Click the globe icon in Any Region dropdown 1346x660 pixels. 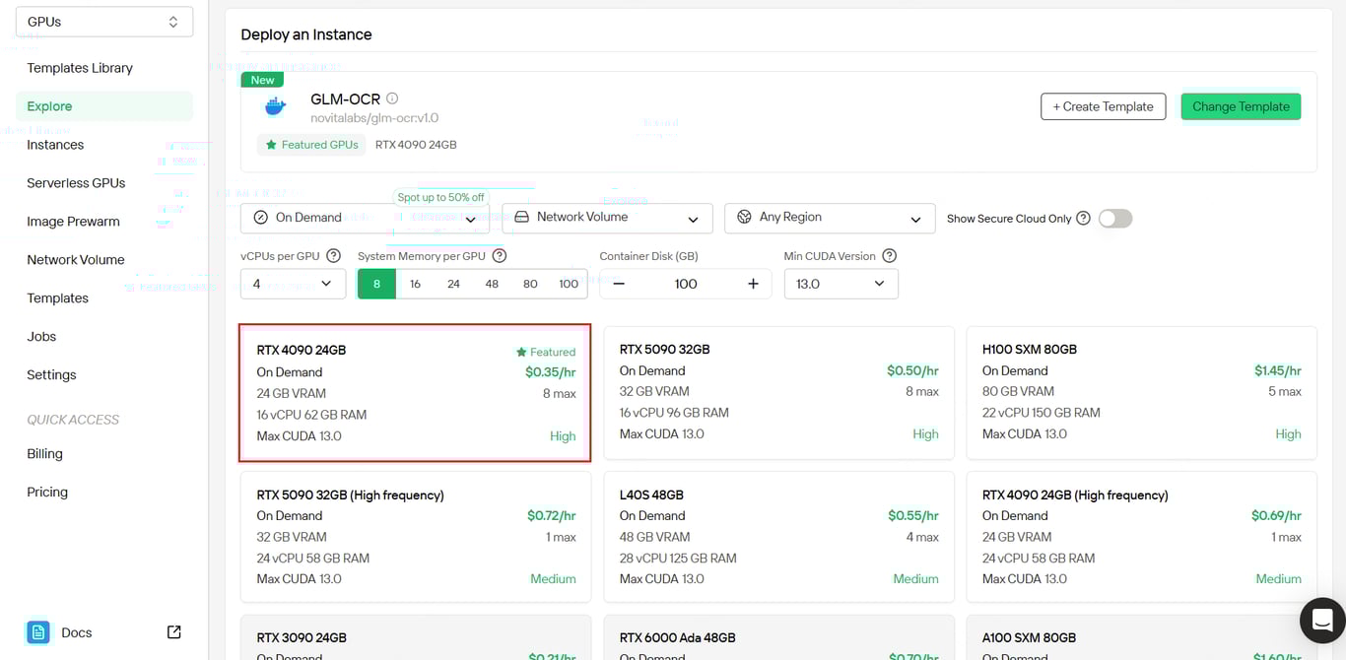[x=744, y=217]
